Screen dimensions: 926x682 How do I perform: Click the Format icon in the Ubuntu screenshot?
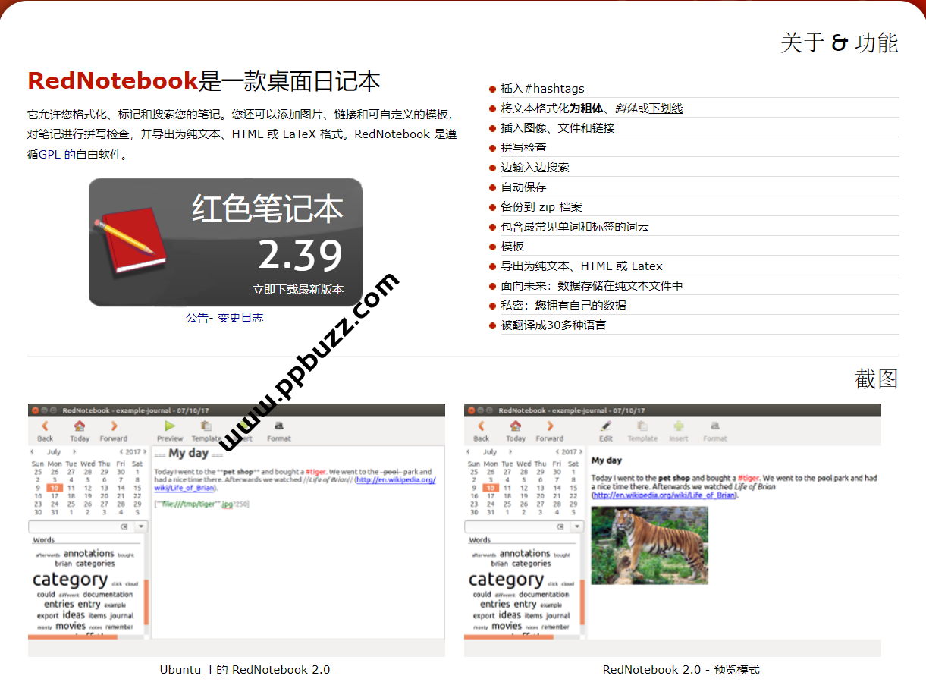(x=278, y=426)
